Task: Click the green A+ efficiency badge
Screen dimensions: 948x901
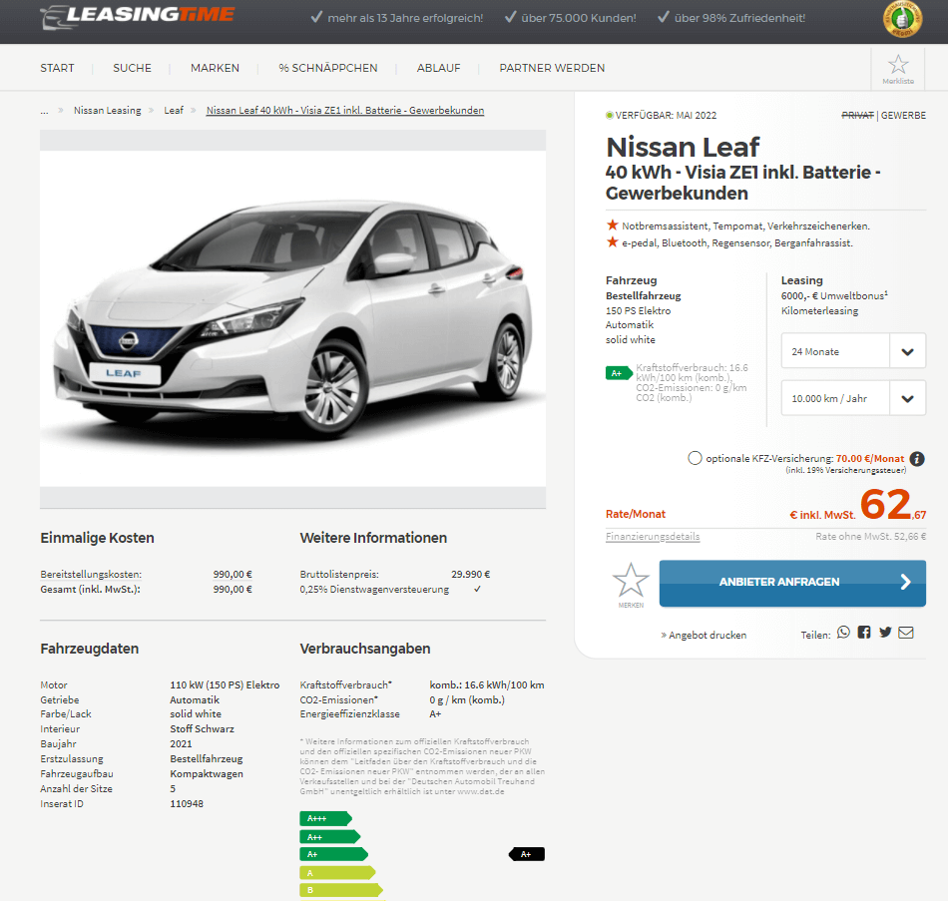Action: [618, 373]
